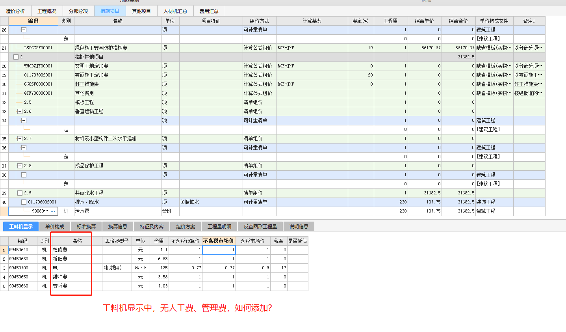Open the 换算信息 tab
Screen dimensions: 566x332
(x=118, y=226)
